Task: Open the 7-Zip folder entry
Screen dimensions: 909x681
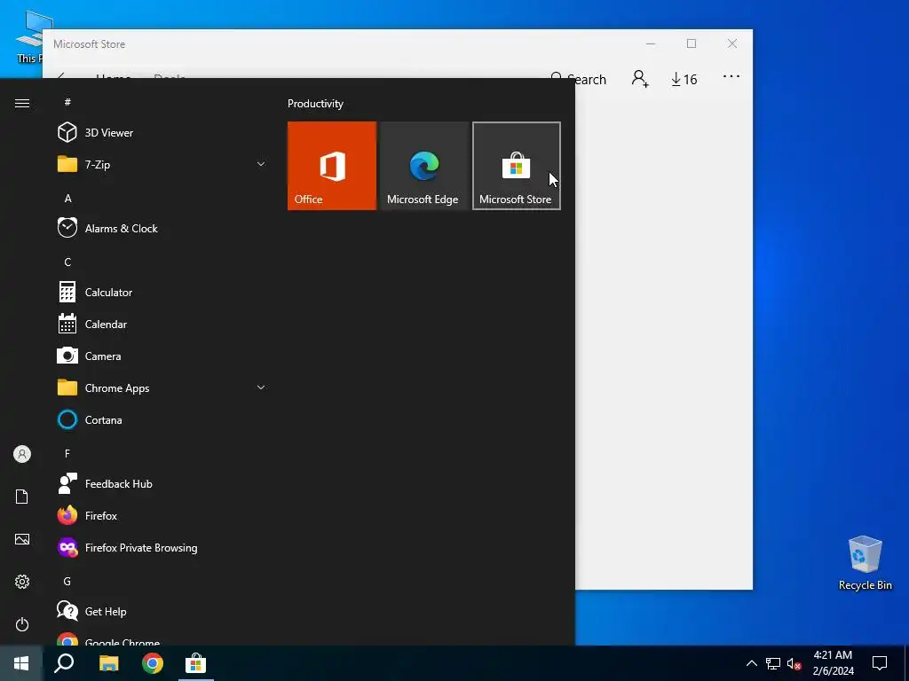Action: (162, 164)
